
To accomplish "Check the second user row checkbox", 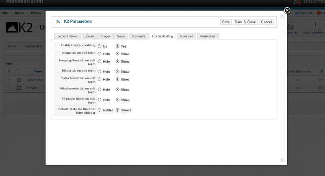I will (19, 88).
